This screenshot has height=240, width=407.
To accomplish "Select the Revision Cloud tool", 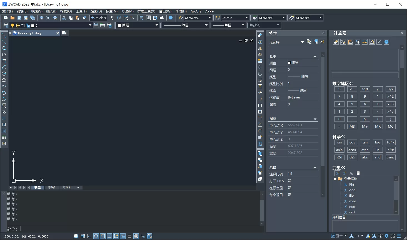I will (4, 80).
